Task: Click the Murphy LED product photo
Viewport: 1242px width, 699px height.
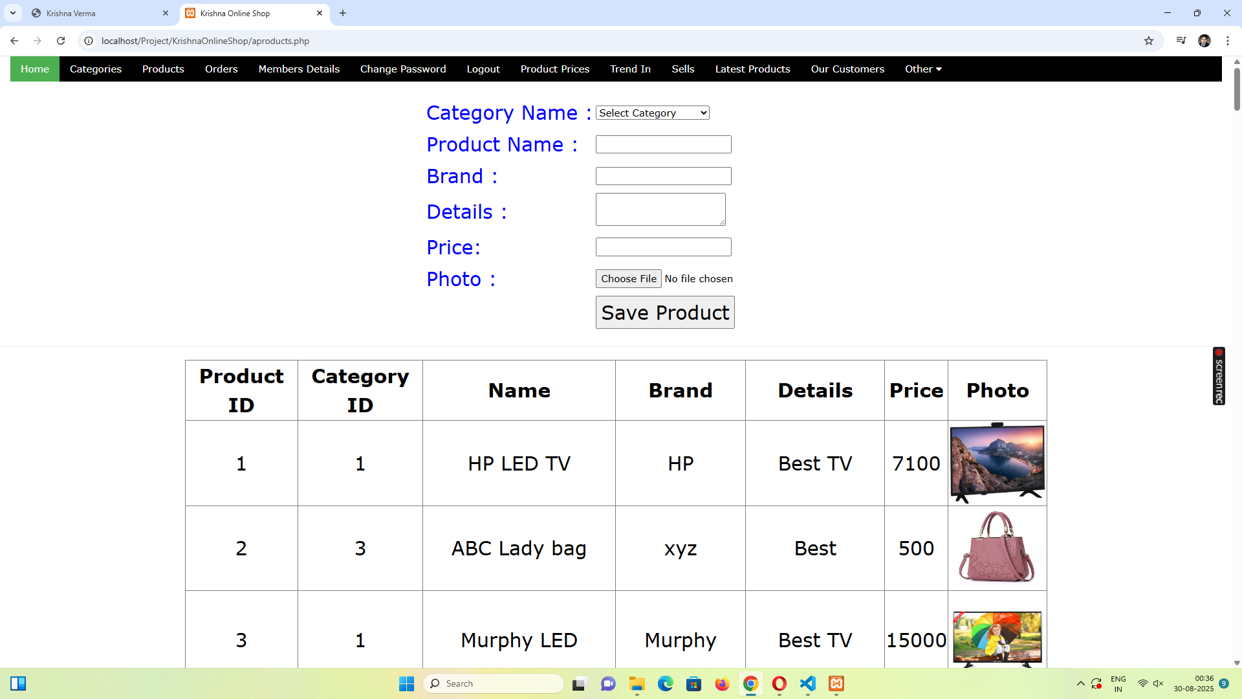Action: tap(997, 639)
